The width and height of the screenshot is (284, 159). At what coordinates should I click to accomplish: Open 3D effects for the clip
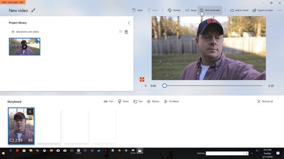(171, 102)
